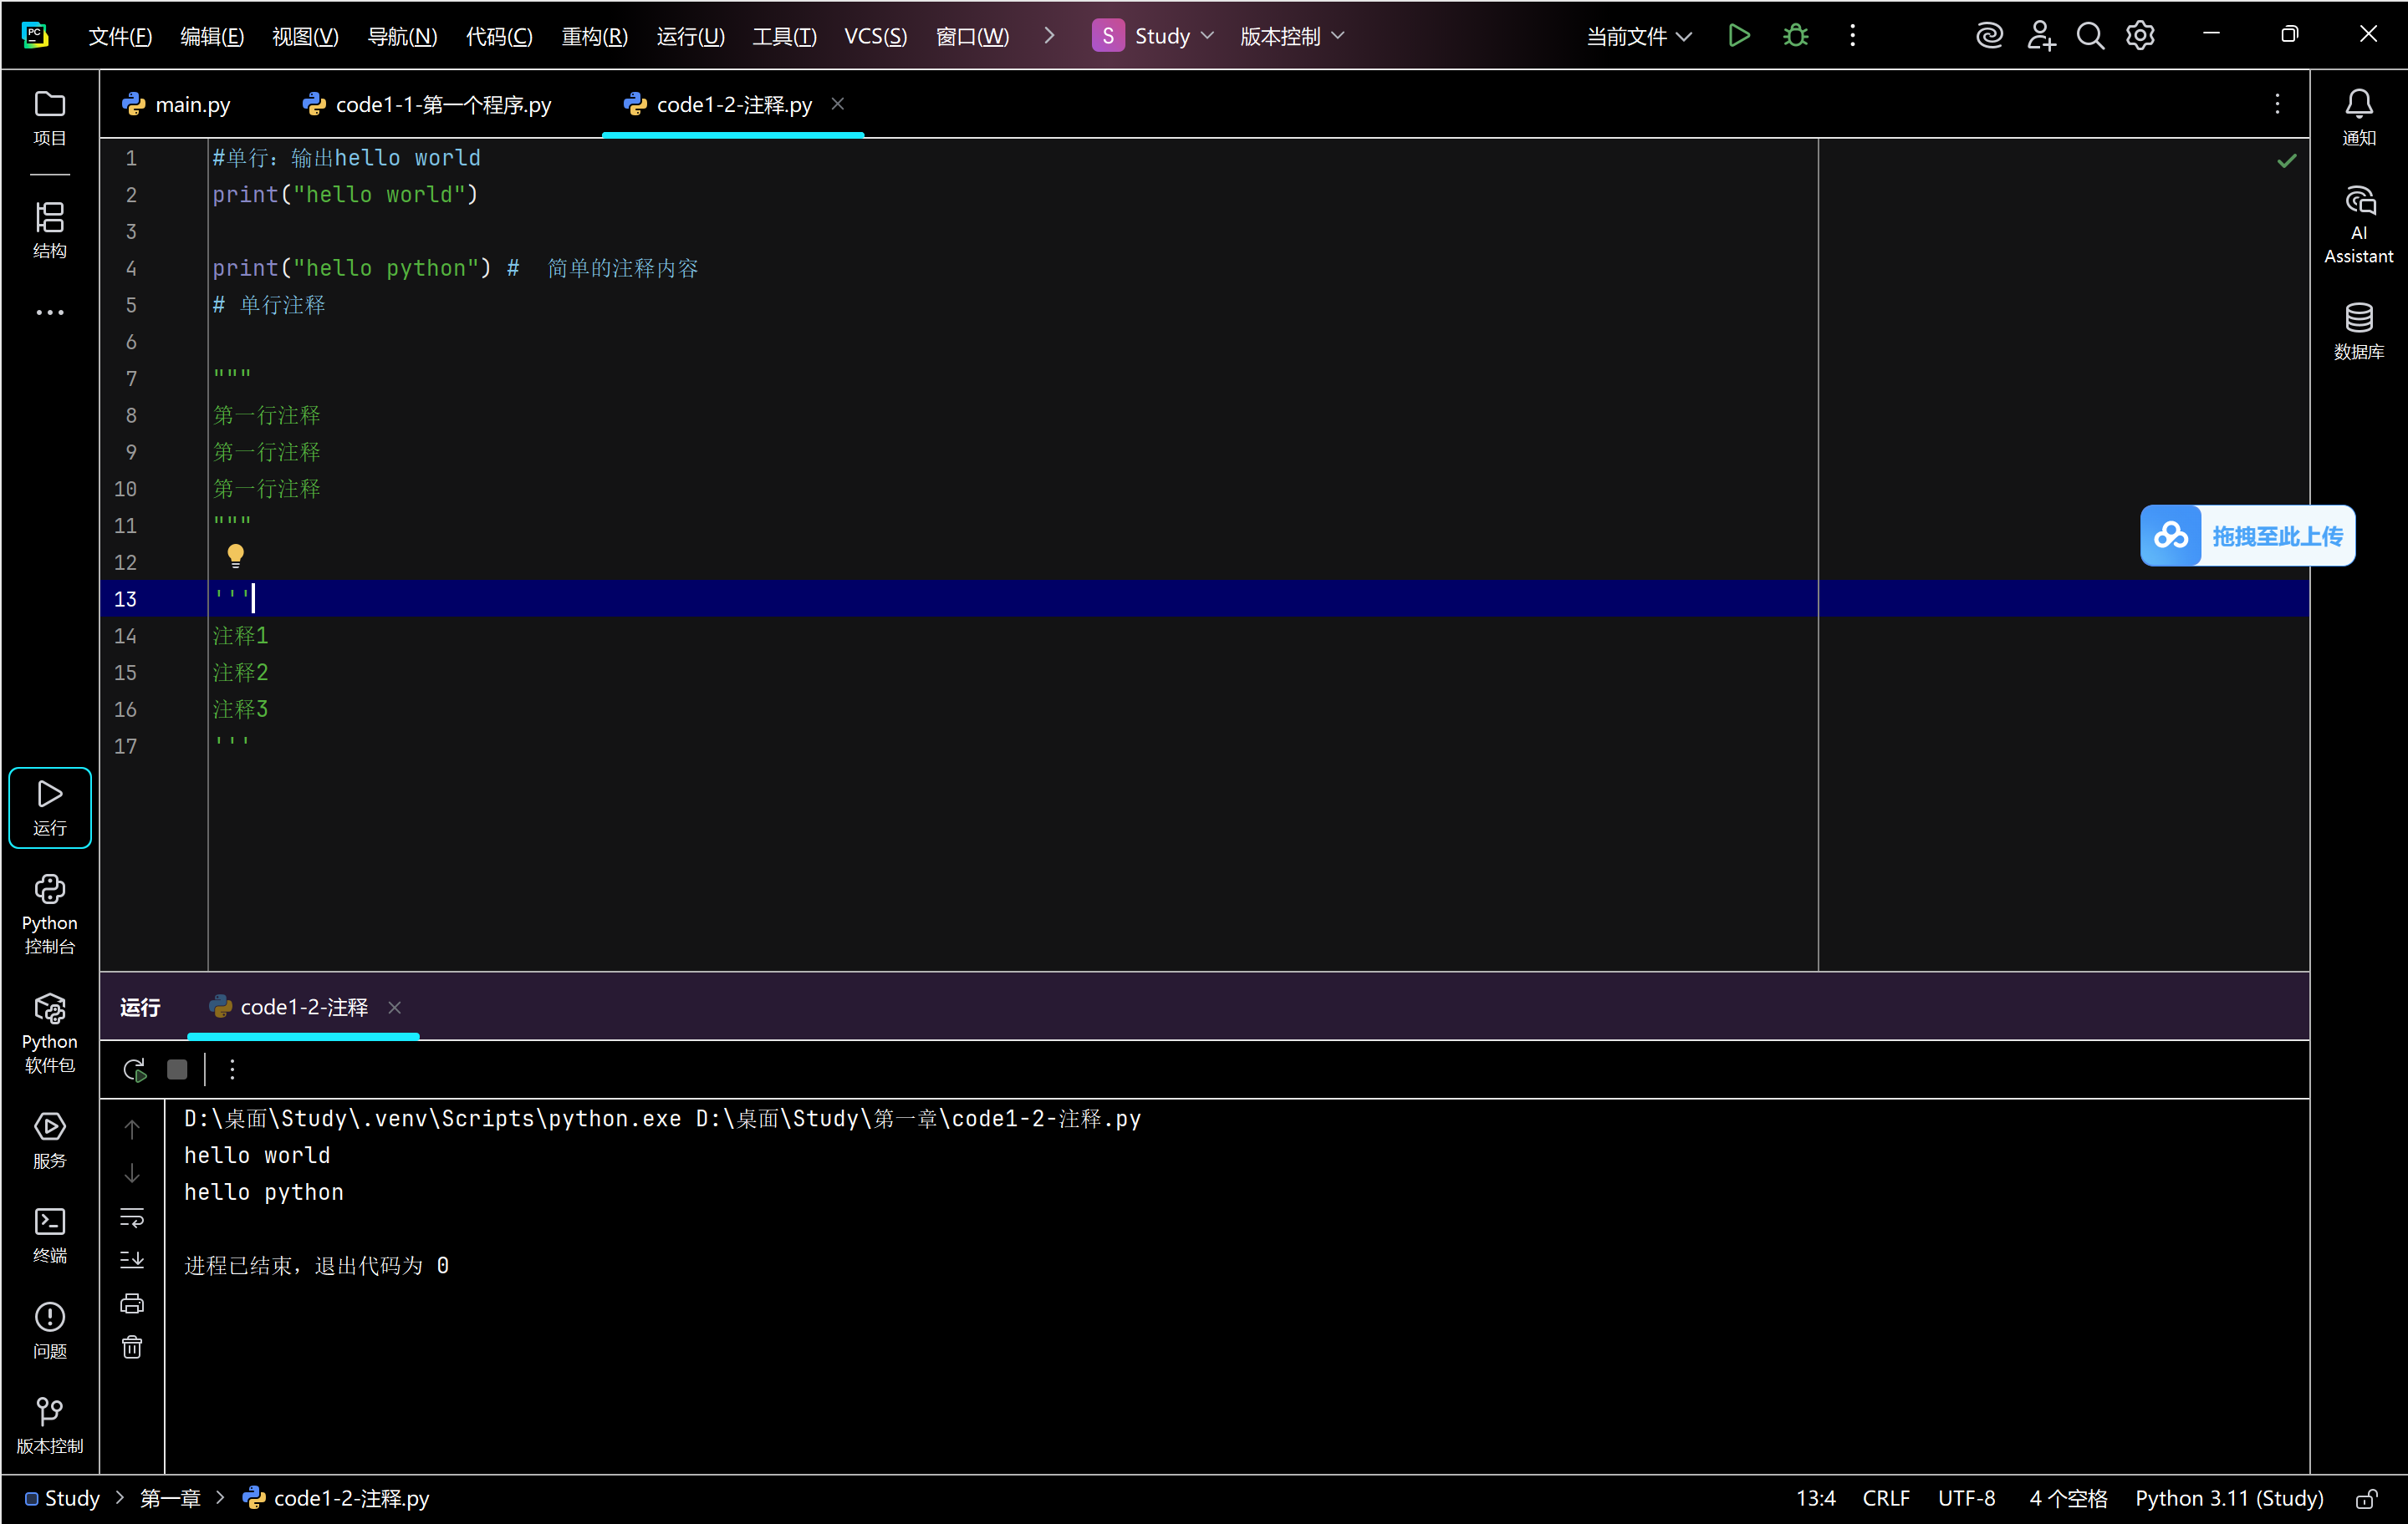Image resolution: width=2408 pixels, height=1524 pixels.
Task: Click the CRLF line separator in the status bar
Action: (1885, 1498)
